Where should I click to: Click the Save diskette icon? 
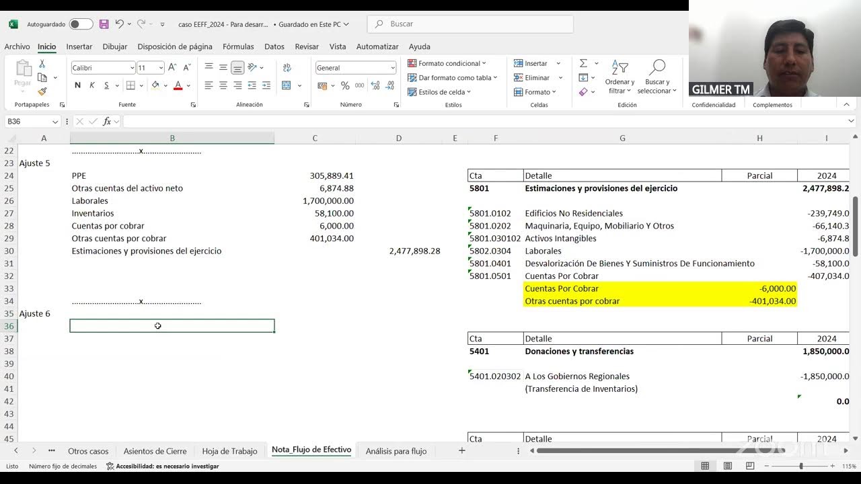click(104, 24)
